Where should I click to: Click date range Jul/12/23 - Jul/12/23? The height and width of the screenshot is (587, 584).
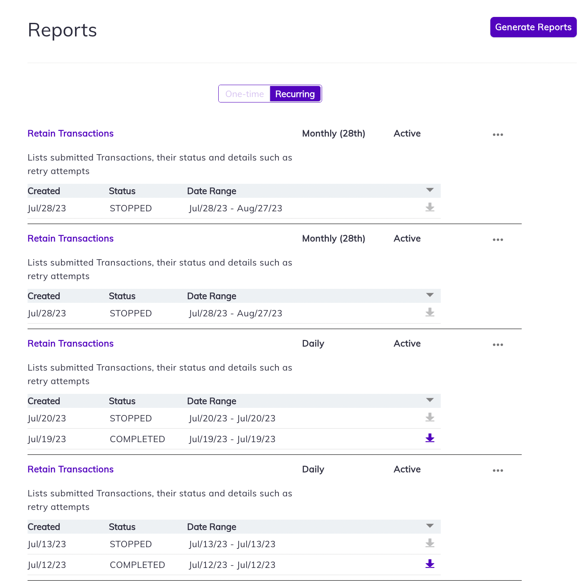tap(232, 565)
